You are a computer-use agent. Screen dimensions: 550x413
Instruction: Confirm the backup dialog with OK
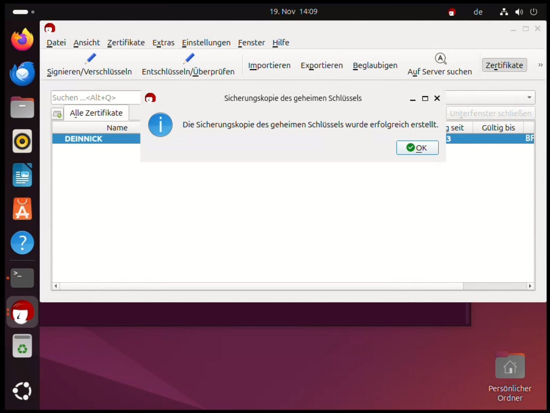417,147
